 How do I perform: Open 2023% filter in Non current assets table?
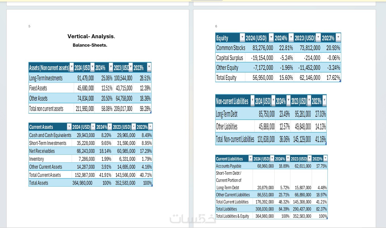[149, 67]
